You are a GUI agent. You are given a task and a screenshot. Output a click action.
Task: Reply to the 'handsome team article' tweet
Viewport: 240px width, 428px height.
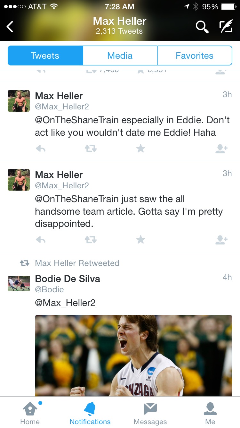pyautogui.click(x=41, y=240)
